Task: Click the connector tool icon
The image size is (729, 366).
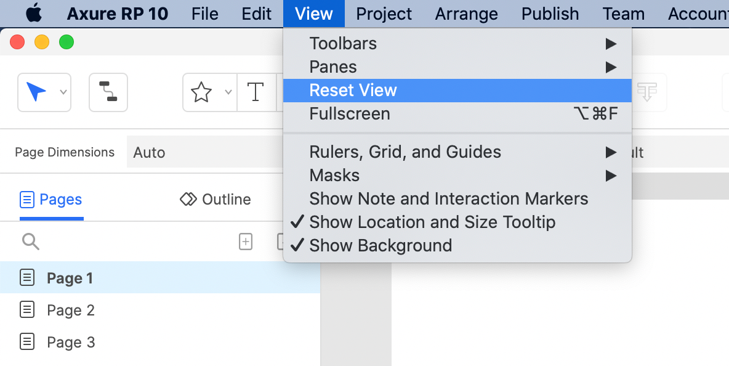Action: pos(108,92)
